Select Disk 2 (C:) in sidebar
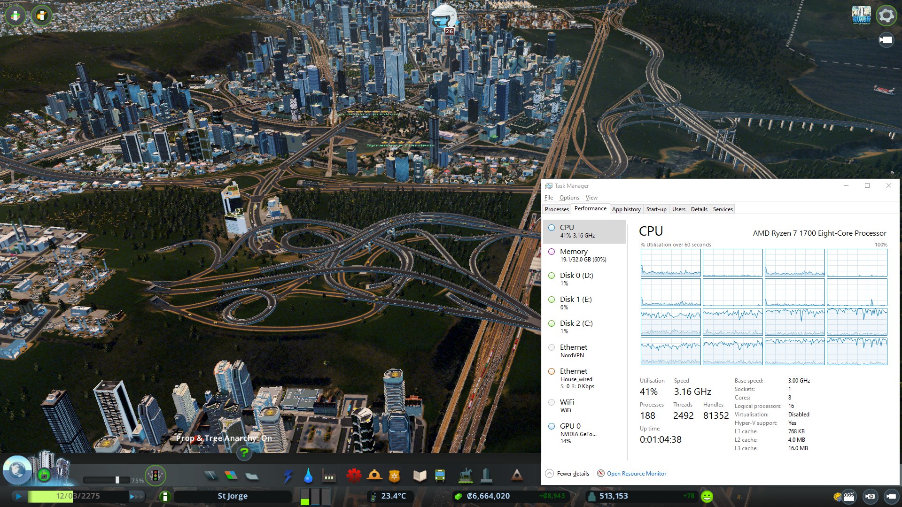Viewport: 902px width, 507px height. [584, 327]
